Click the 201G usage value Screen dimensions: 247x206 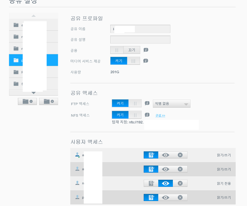pos(115,72)
